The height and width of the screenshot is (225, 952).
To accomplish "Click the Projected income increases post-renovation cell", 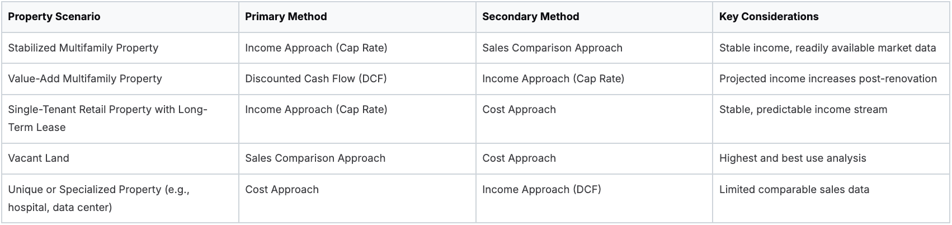I will click(x=828, y=79).
